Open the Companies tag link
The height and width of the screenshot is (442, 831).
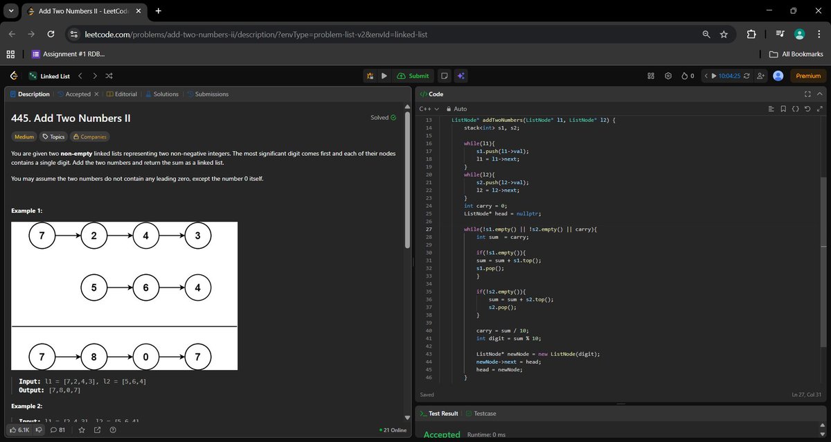coord(89,136)
